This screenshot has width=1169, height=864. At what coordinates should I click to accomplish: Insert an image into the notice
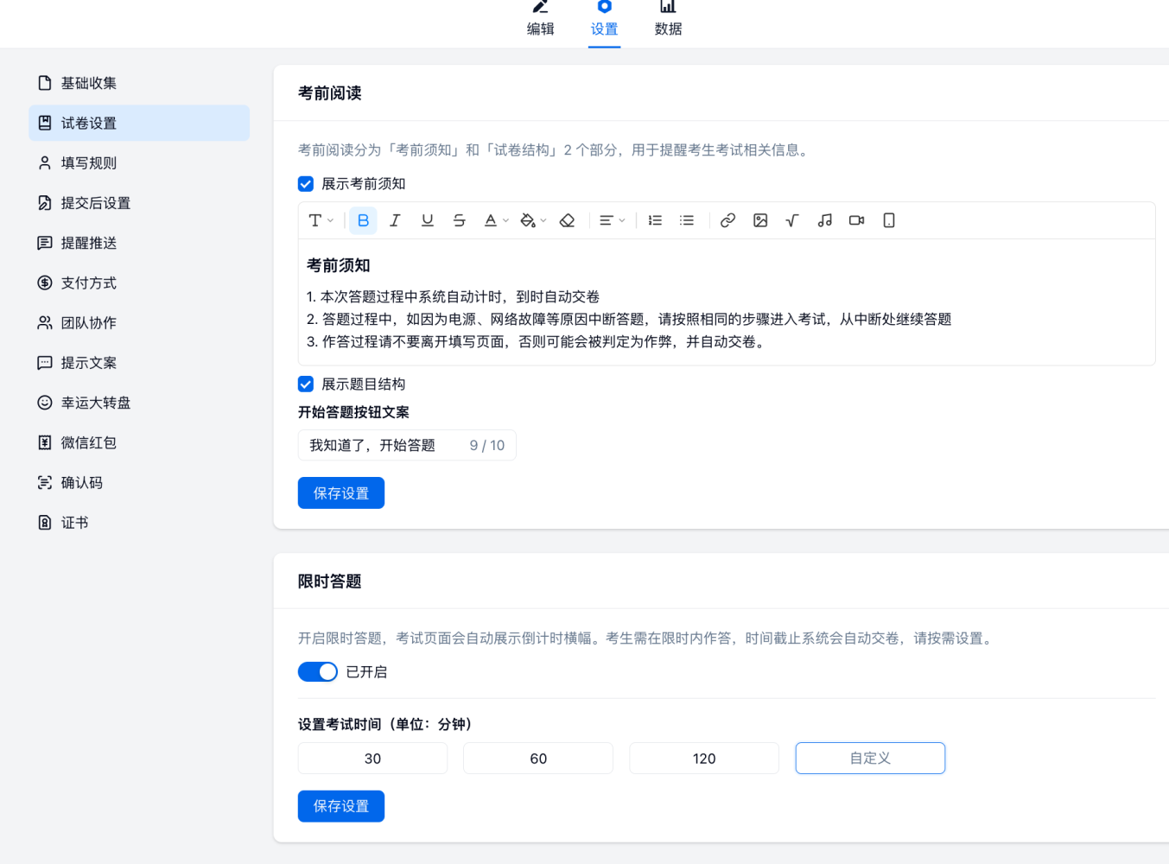tap(760, 220)
